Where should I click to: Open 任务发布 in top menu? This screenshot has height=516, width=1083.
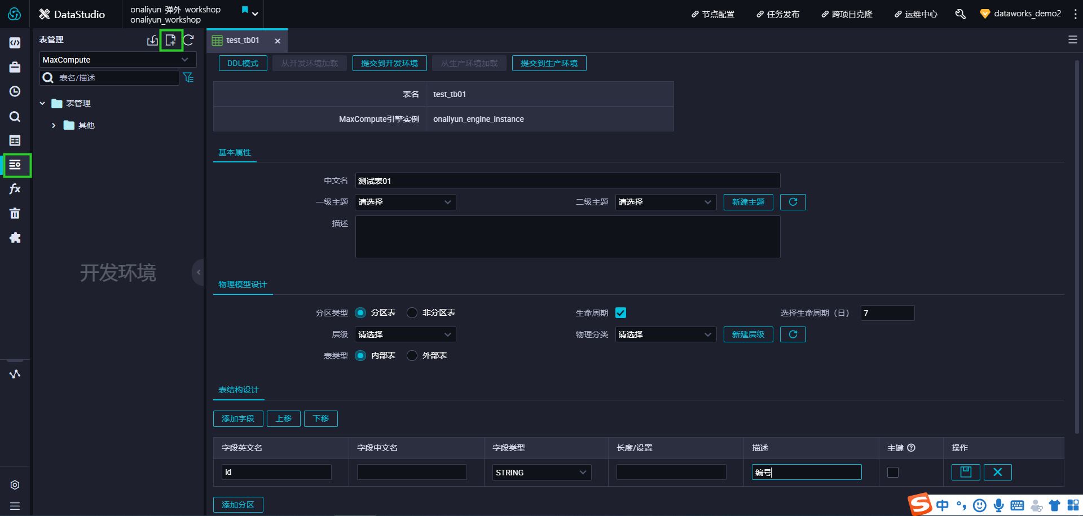click(778, 14)
